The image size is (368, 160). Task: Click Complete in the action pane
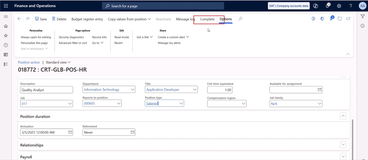coord(207,19)
